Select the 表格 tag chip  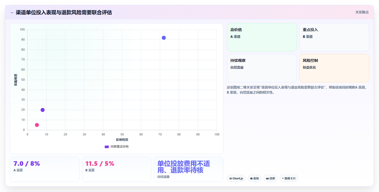coord(255,178)
